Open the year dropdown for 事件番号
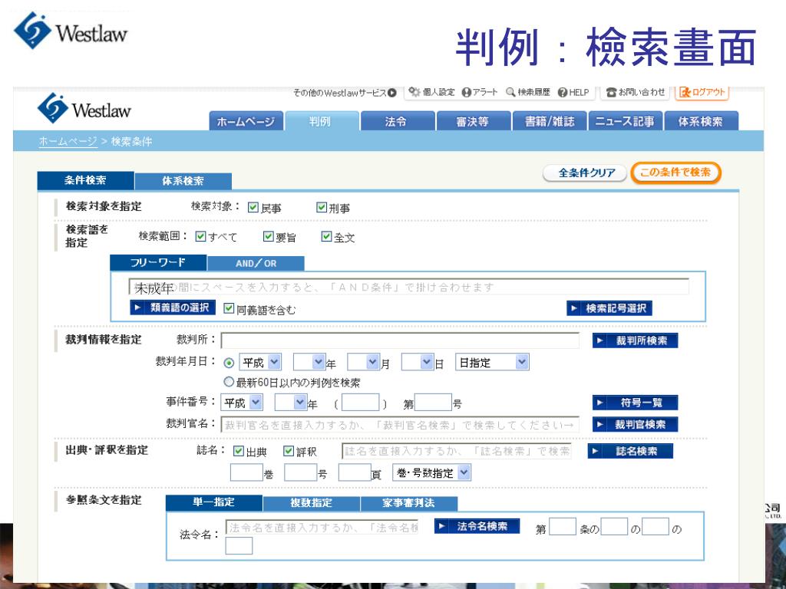 291,403
